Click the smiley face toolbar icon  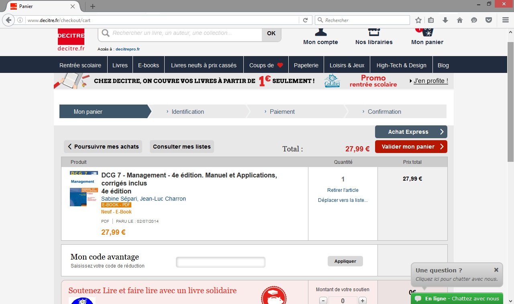point(474,20)
